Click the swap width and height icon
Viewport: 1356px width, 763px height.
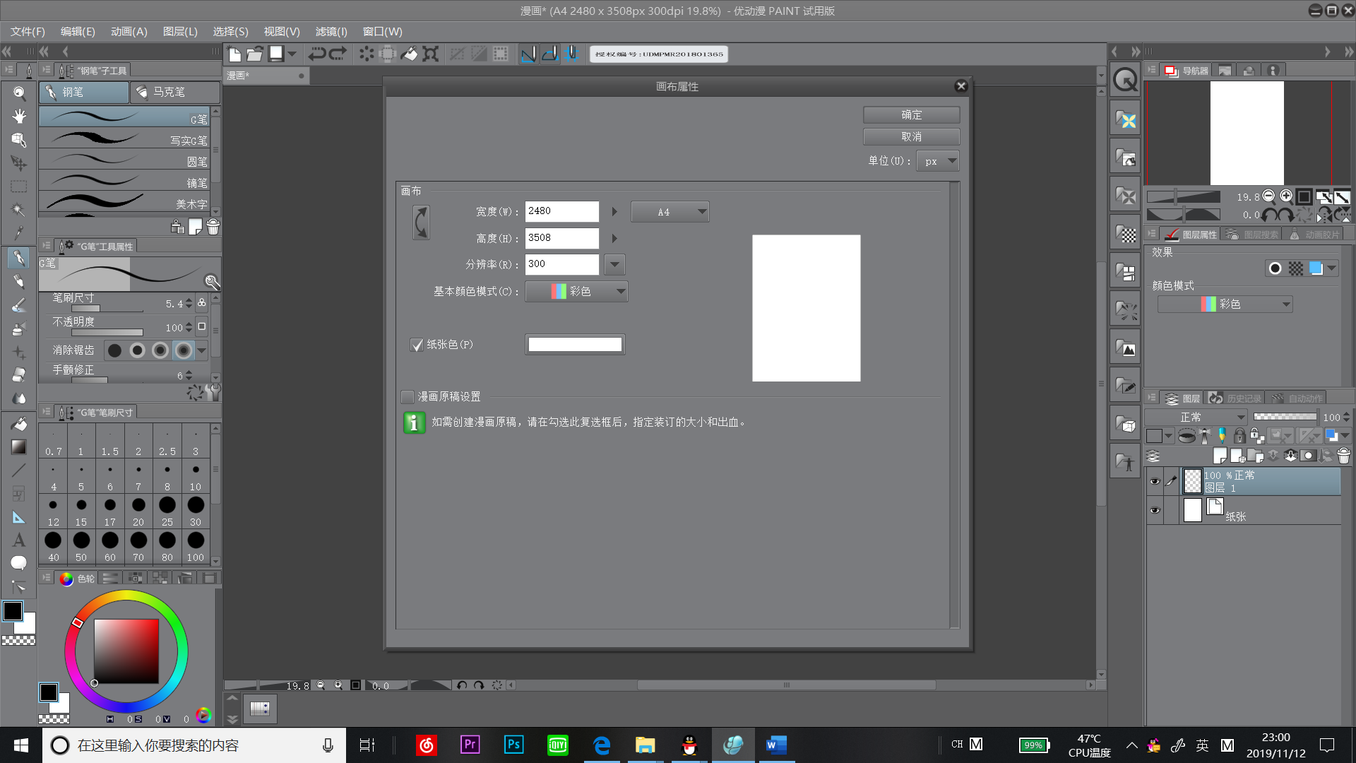421,223
